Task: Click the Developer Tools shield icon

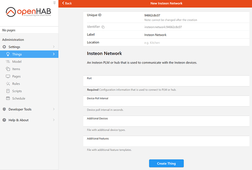Action: tap(4, 109)
